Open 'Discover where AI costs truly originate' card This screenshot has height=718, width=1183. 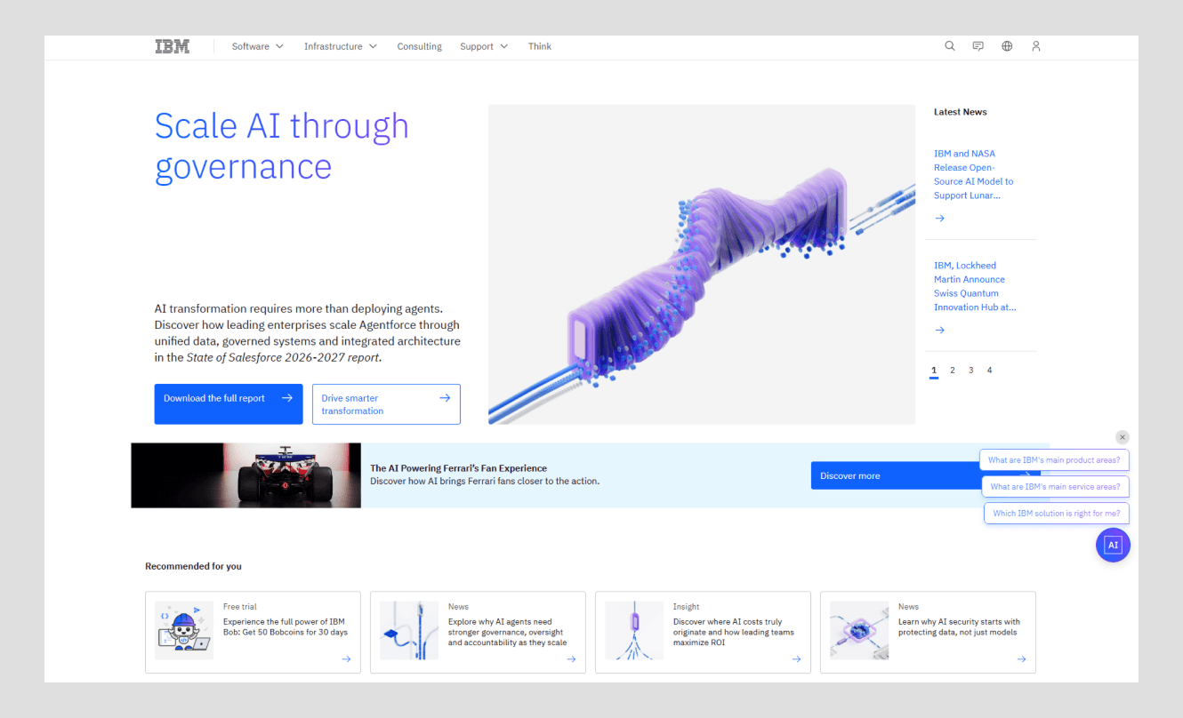coord(703,633)
